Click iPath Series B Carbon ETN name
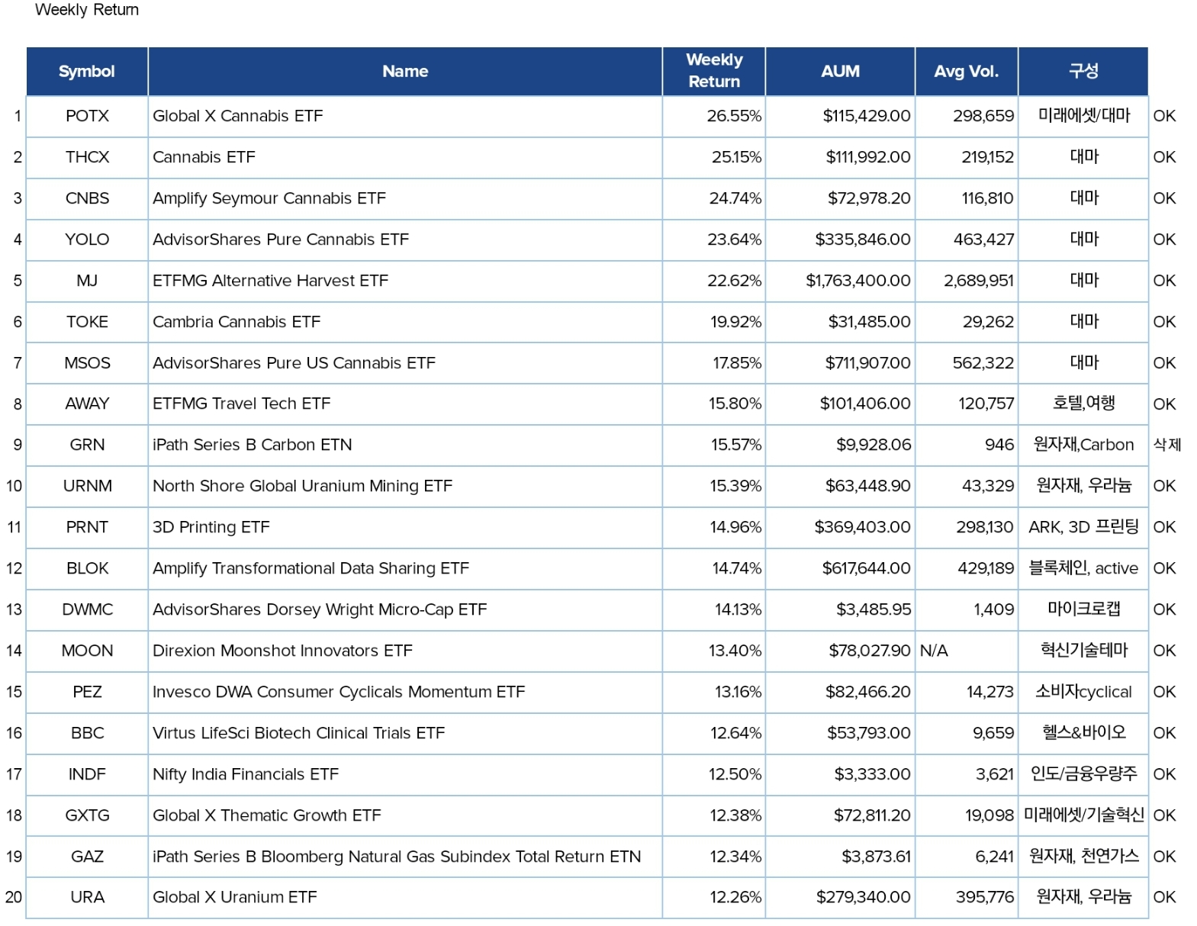 [253, 445]
